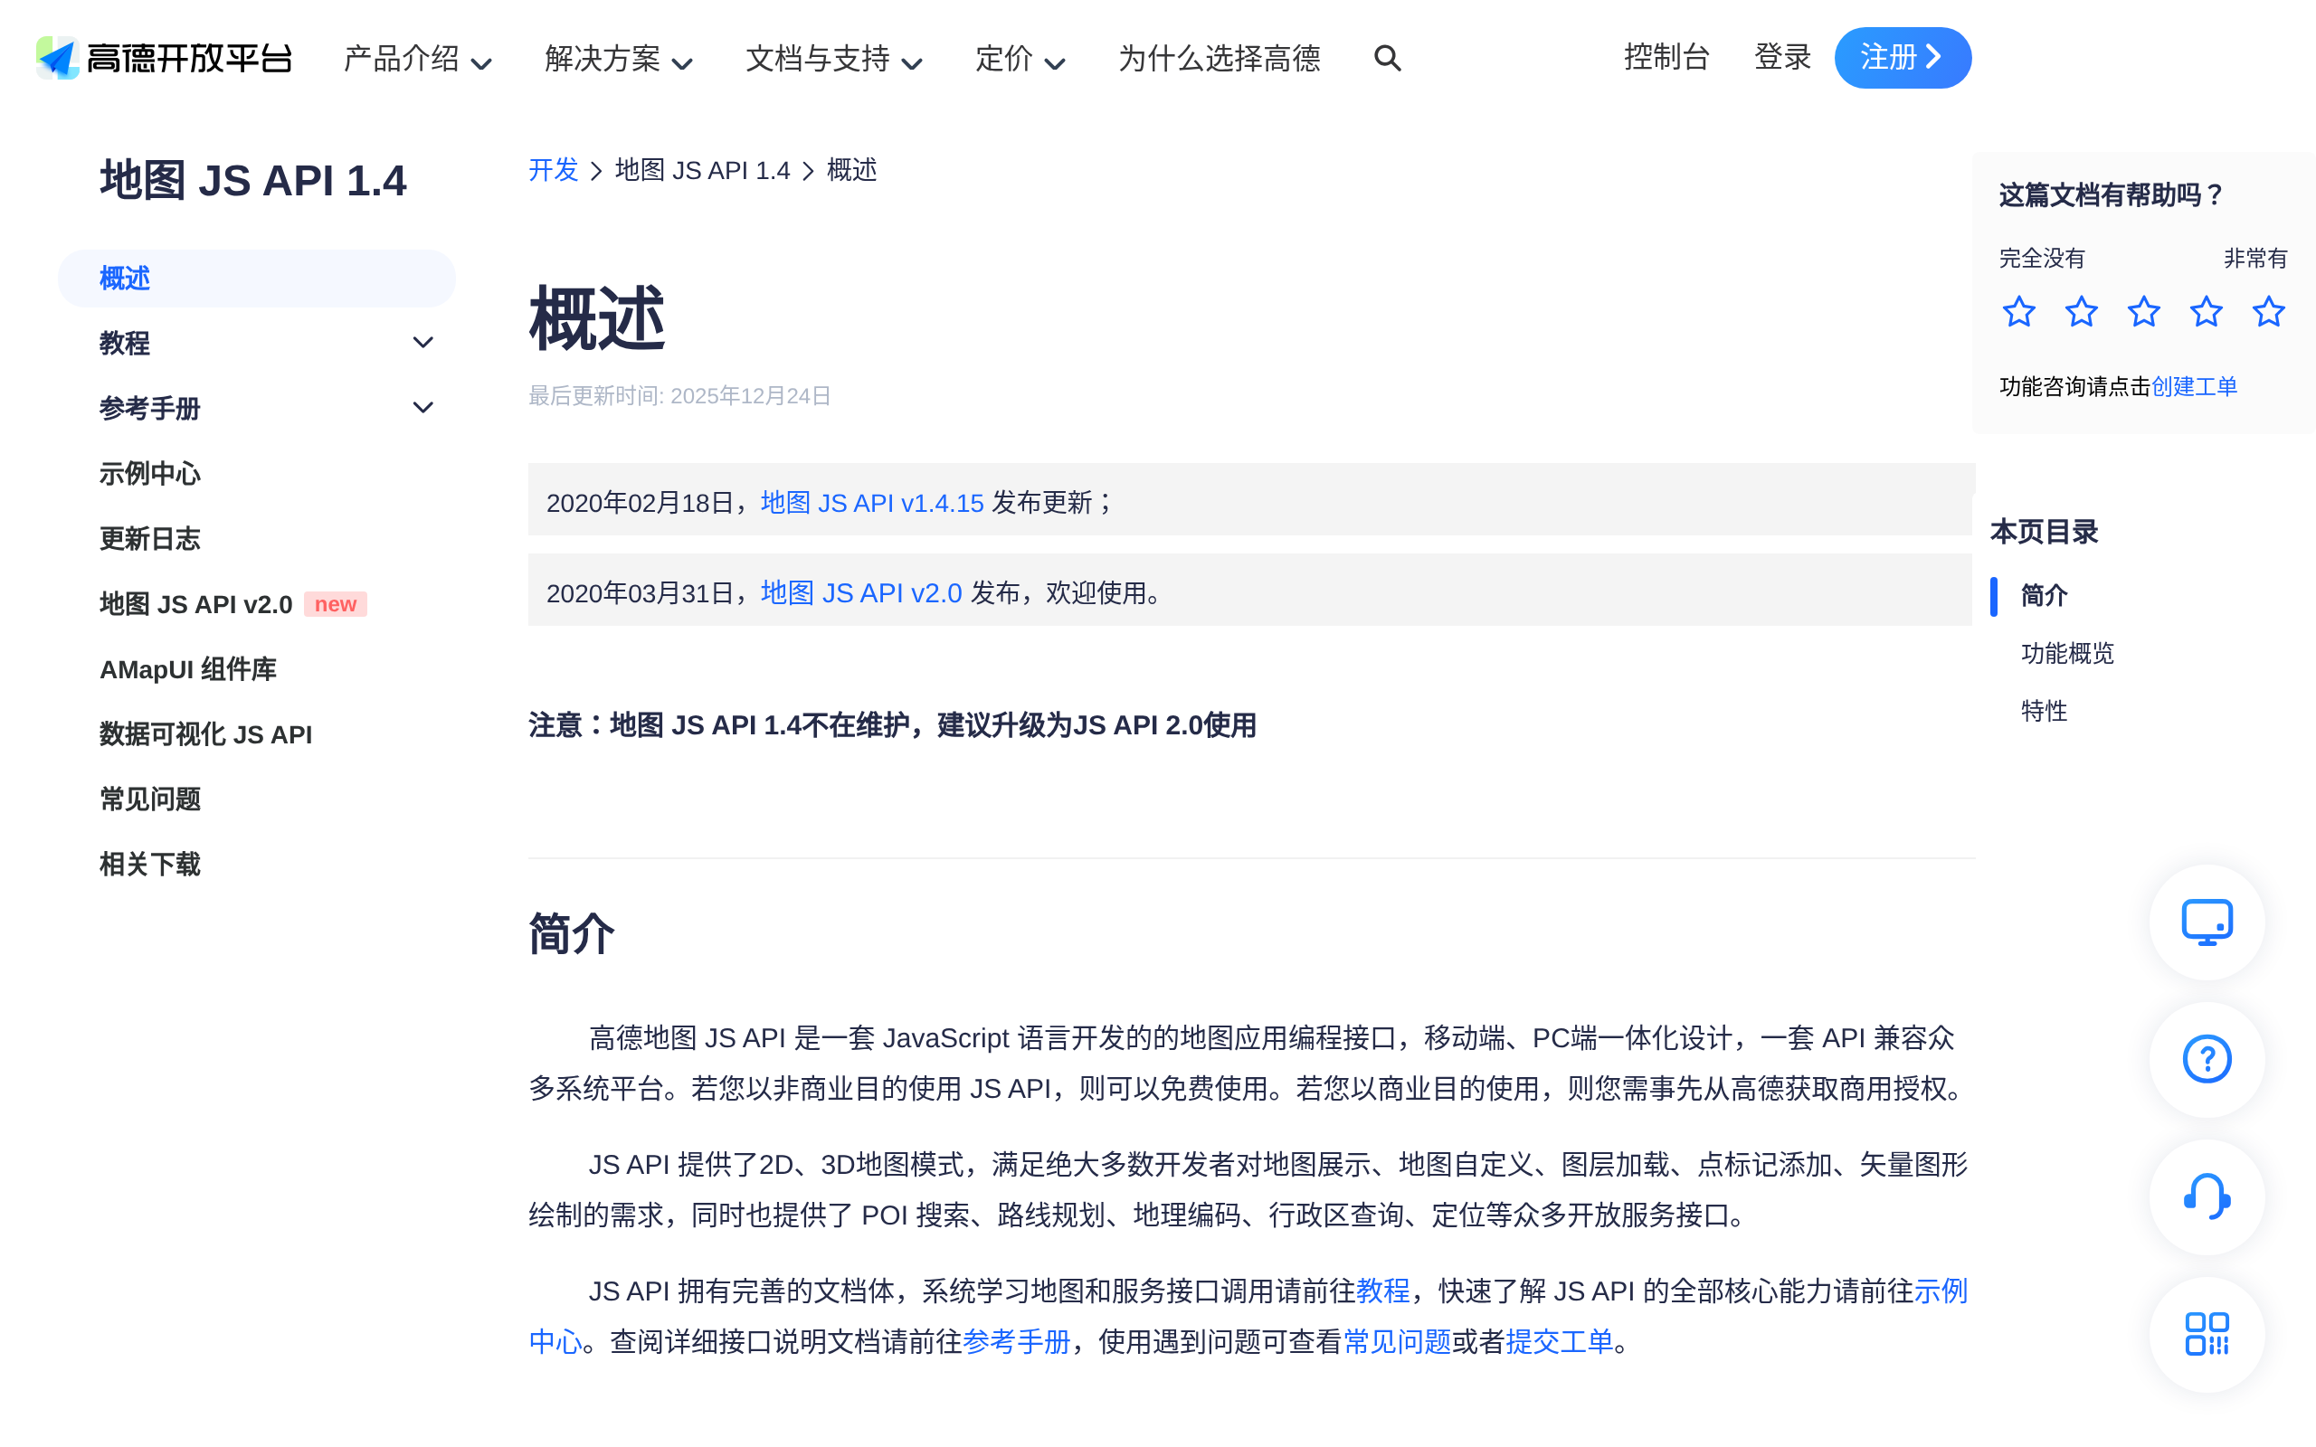Open 常见问题 link in paragraph
Image resolution: width=2316 pixels, height=1447 pixels.
(x=1397, y=1342)
